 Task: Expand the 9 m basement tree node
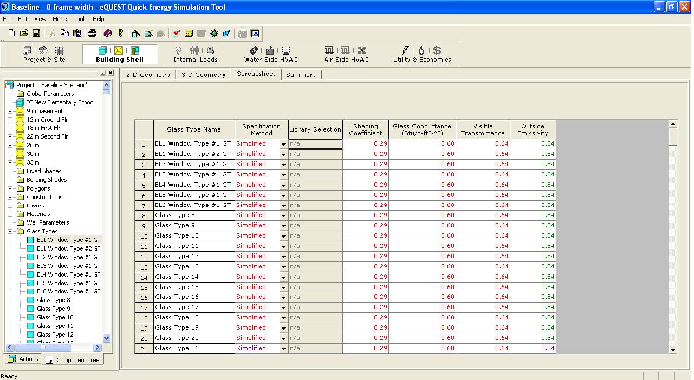click(x=10, y=112)
